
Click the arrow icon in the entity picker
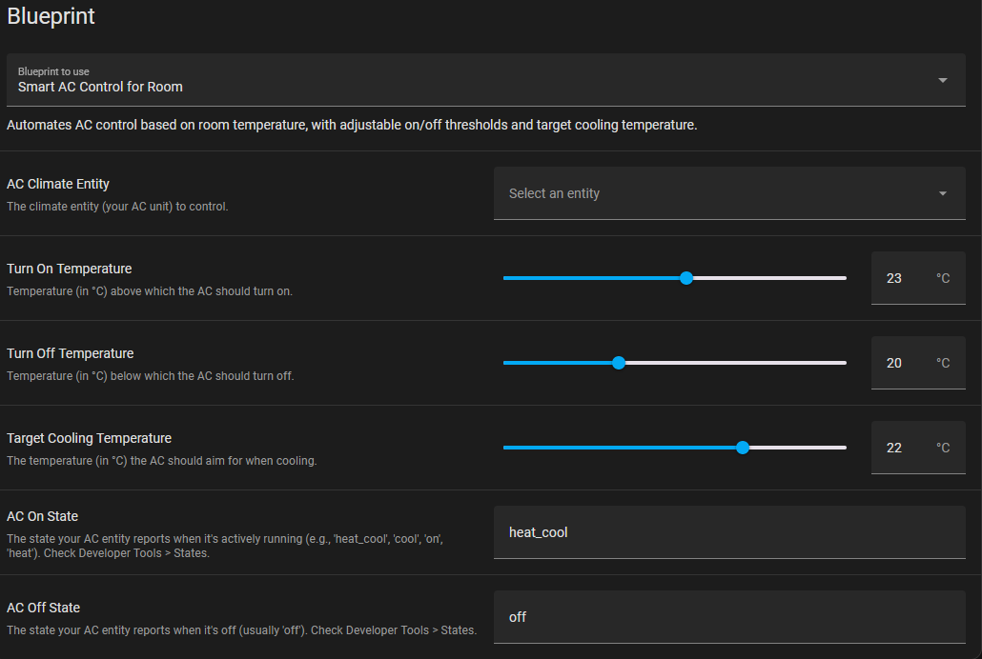[942, 193]
